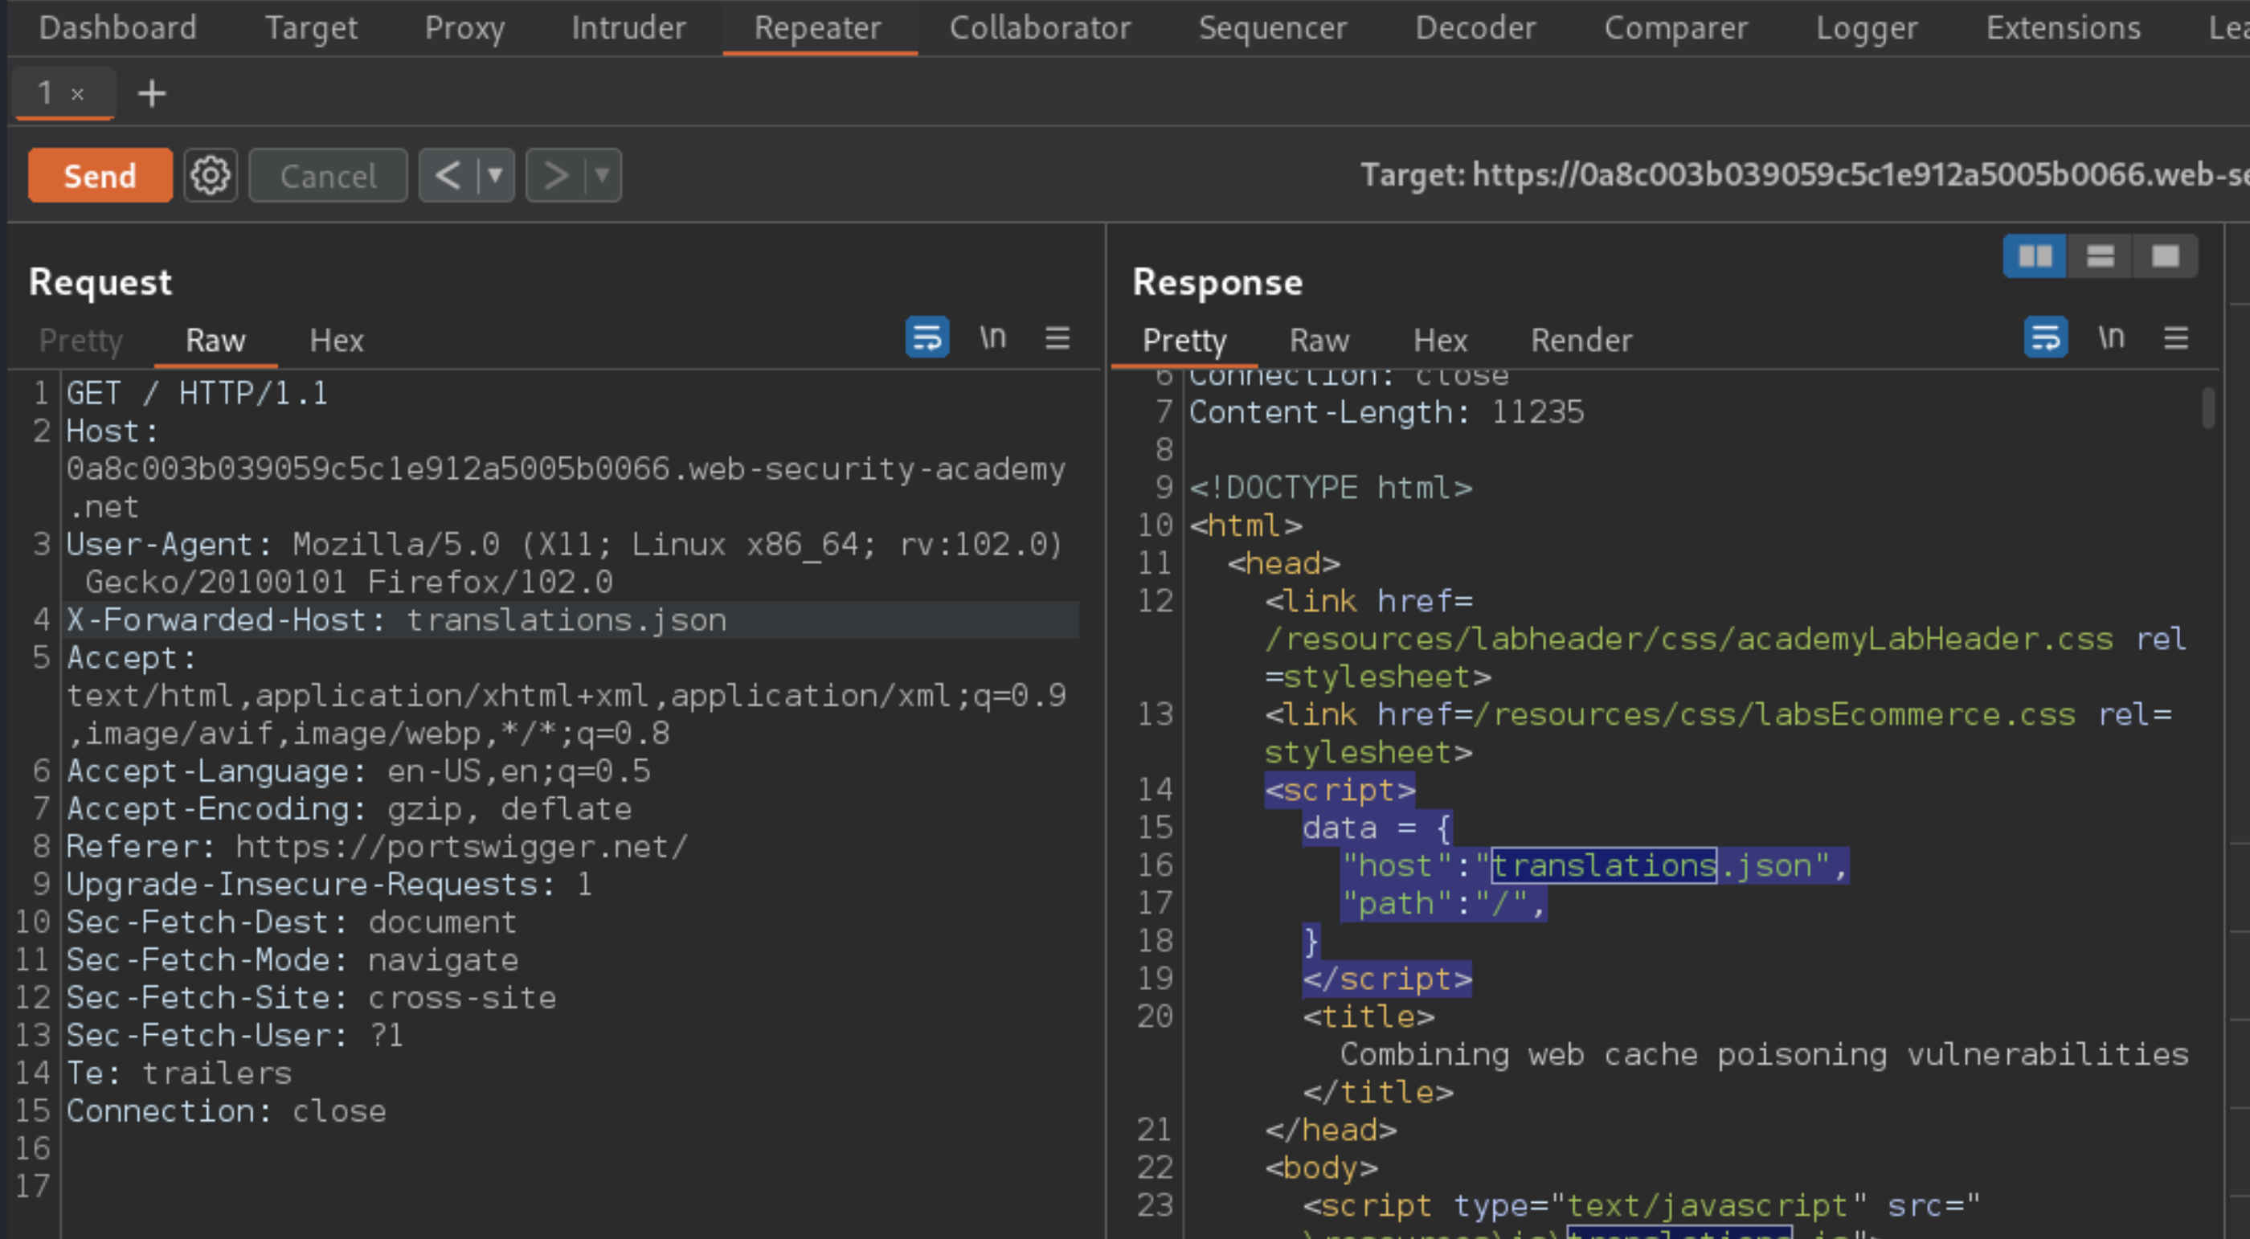
Task: Open request settings gear
Action: pyautogui.click(x=211, y=175)
